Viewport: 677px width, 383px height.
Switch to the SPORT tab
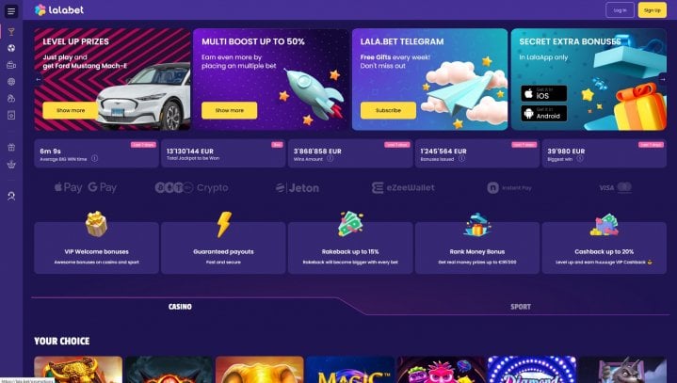pyautogui.click(x=521, y=307)
